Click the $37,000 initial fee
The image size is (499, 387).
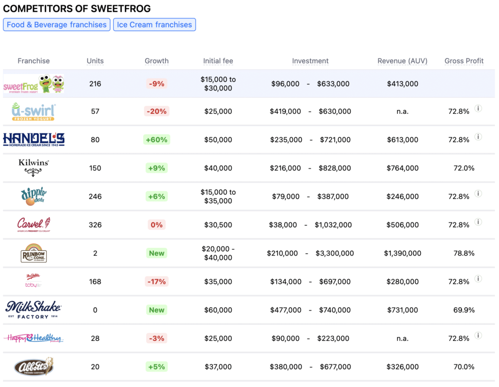pyautogui.click(x=218, y=367)
